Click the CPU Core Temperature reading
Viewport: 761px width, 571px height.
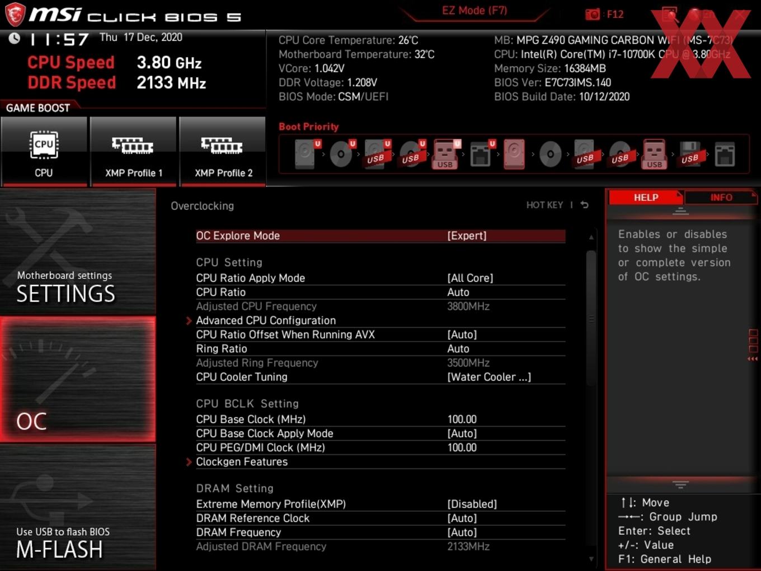coord(348,40)
